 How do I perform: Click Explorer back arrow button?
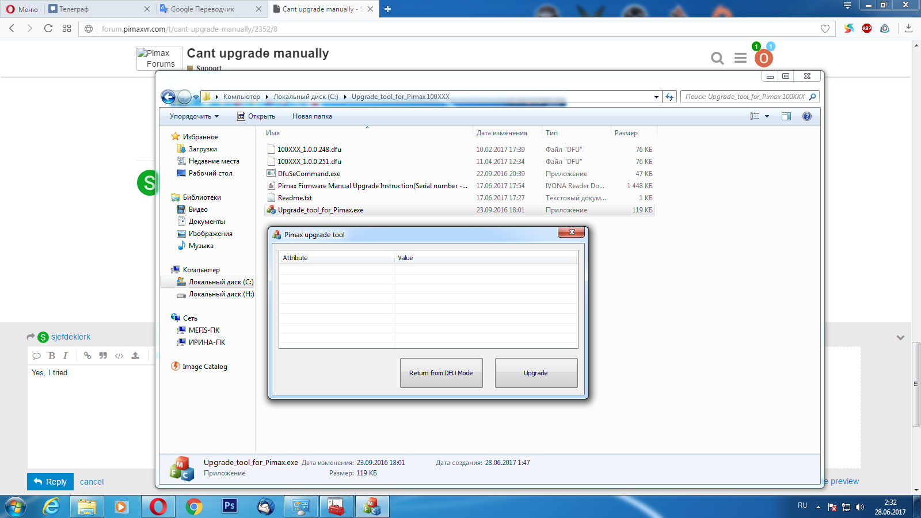point(168,97)
